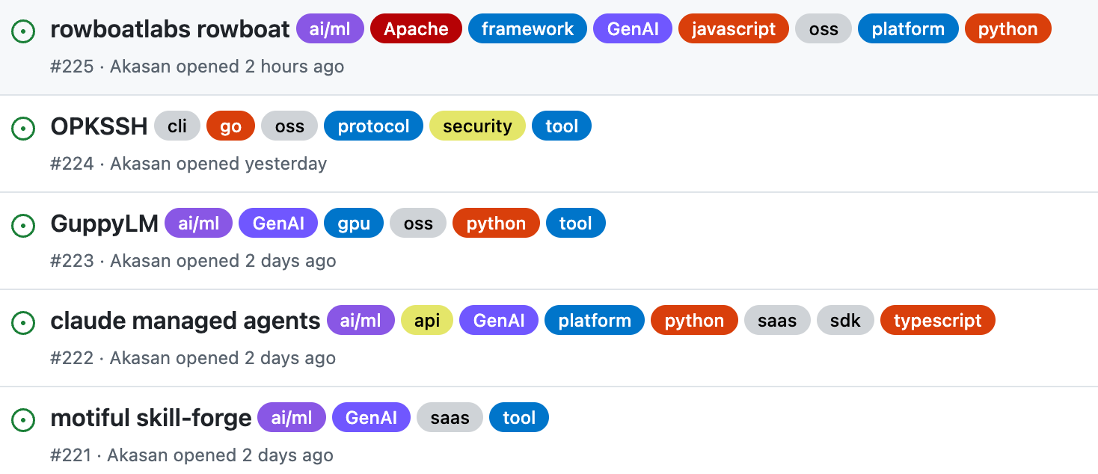Open the motiful skill-forge issue
The image size is (1098, 474).
pyautogui.click(x=151, y=418)
